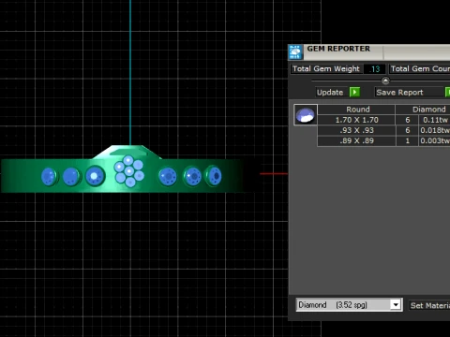Click the Total Gem Weight value field
Screen dimensions: 450x337
pyautogui.click(x=374, y=69)
